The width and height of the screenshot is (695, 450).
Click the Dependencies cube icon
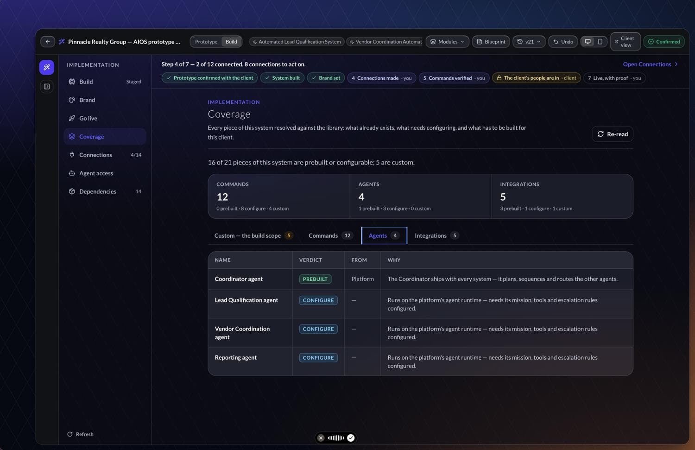tap(72, 191)
